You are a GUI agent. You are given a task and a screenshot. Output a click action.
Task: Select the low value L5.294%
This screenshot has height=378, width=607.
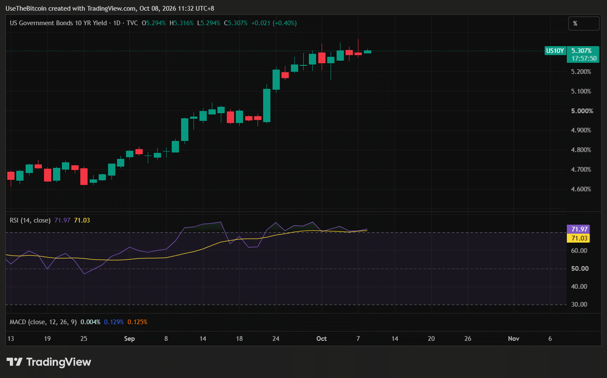208,23
